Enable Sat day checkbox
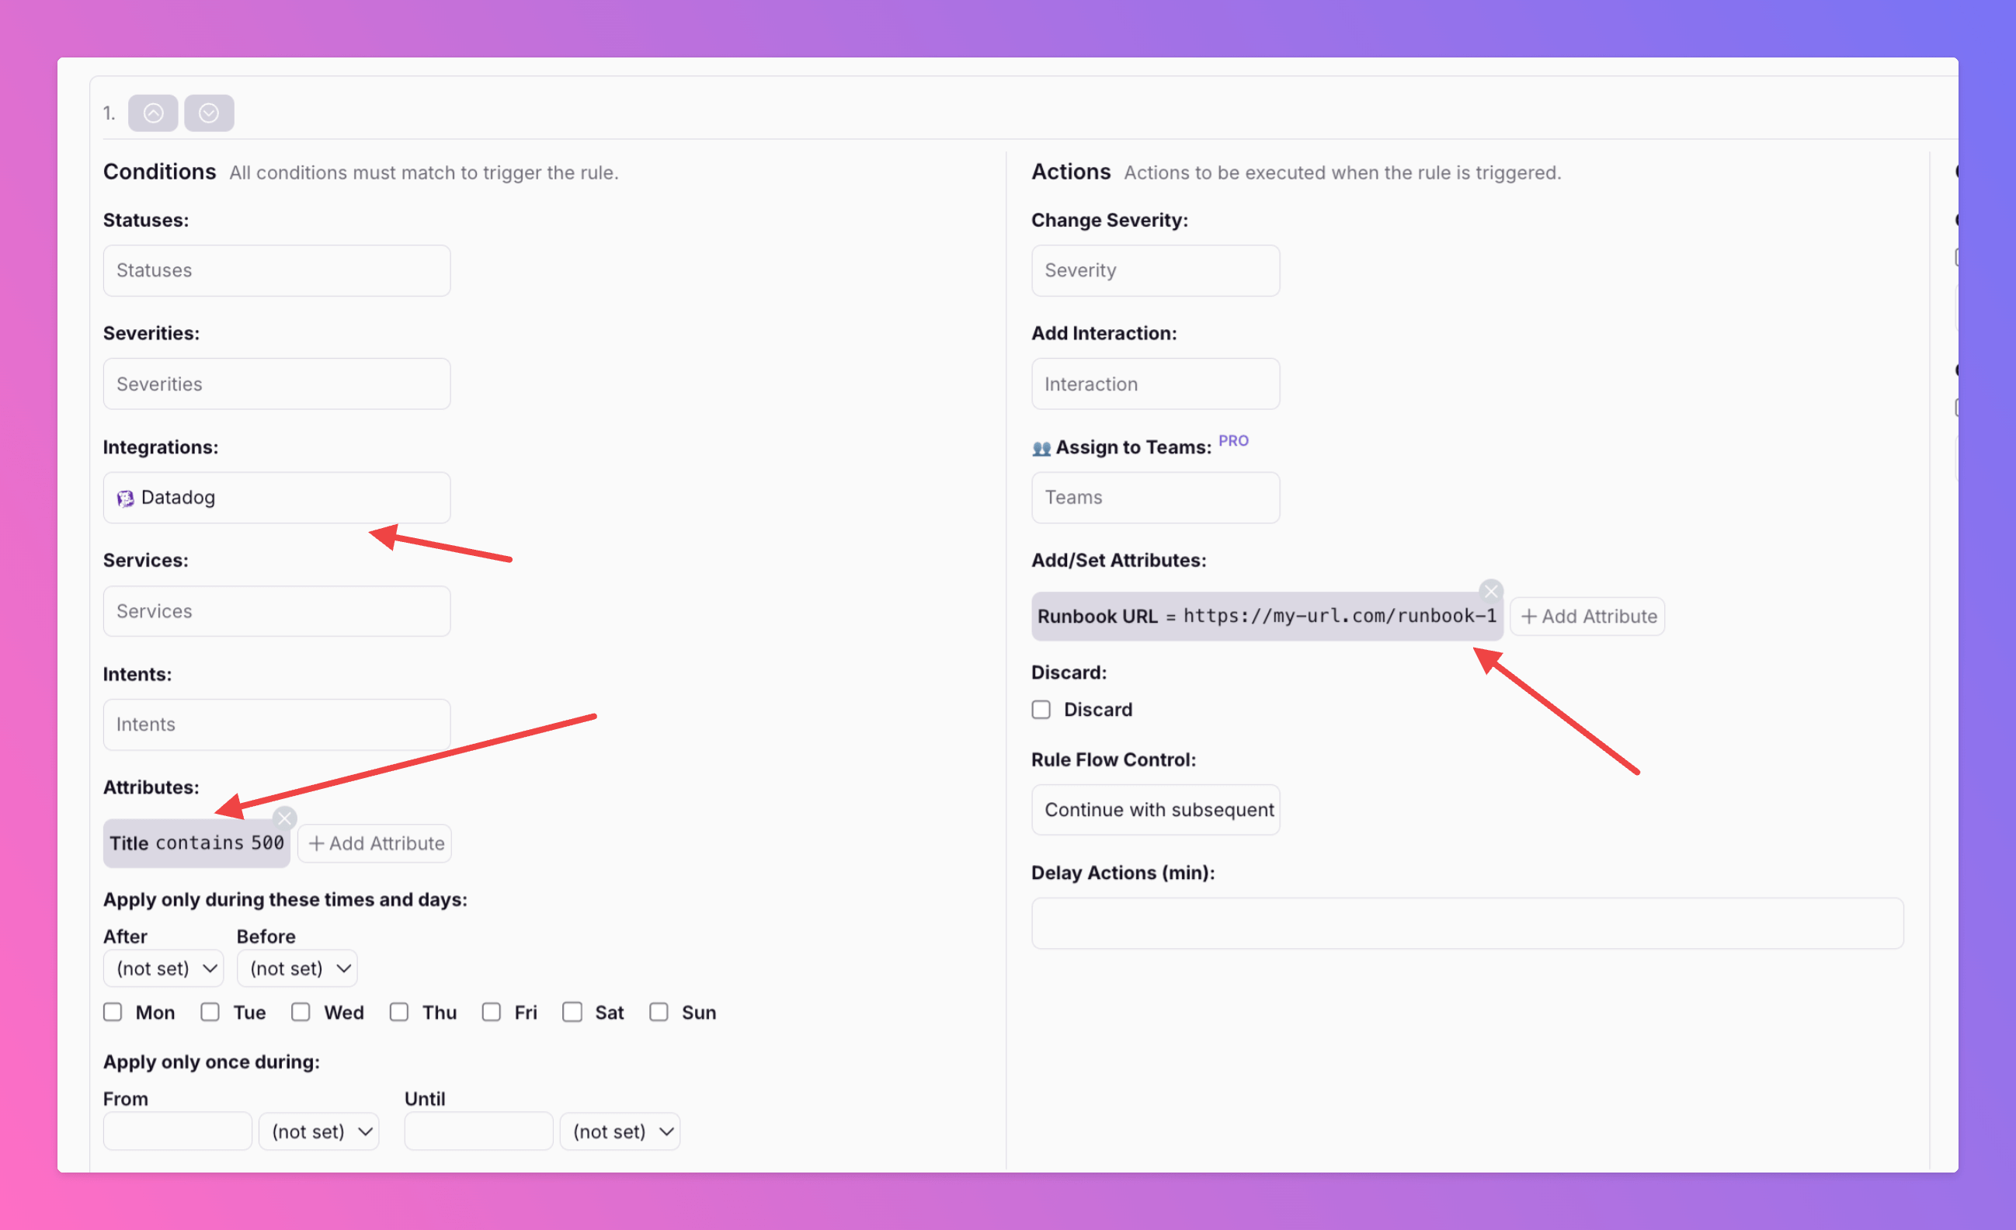2016x1230 pixels. 573,1013
